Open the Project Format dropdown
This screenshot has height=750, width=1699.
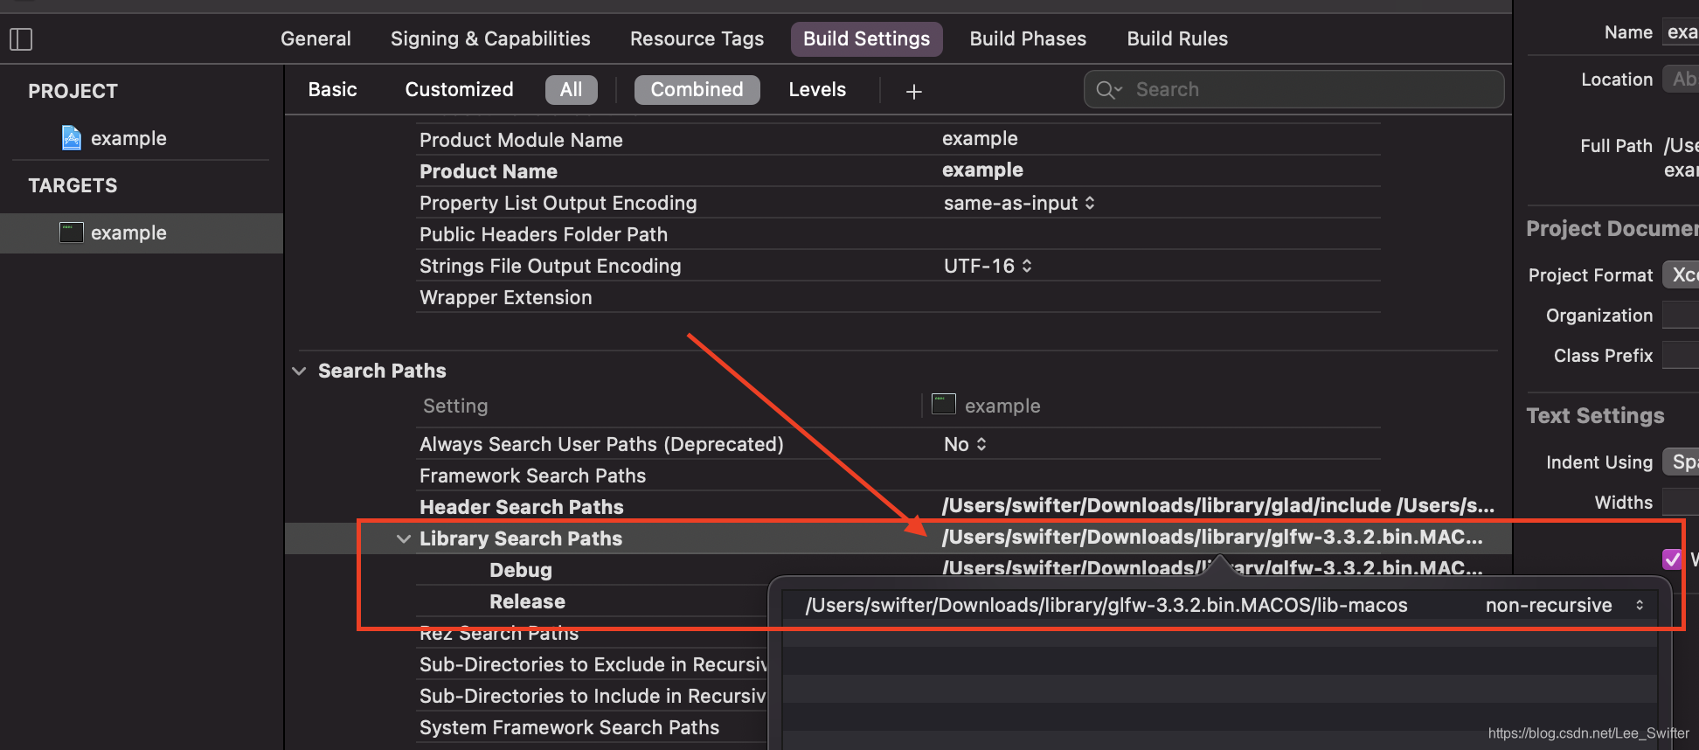pyautogui.click(x=1682, y=274)
